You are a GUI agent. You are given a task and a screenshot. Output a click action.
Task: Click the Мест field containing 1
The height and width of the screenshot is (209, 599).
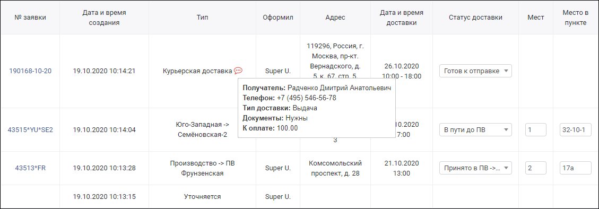pyautogui.click(x=535, y=129)
